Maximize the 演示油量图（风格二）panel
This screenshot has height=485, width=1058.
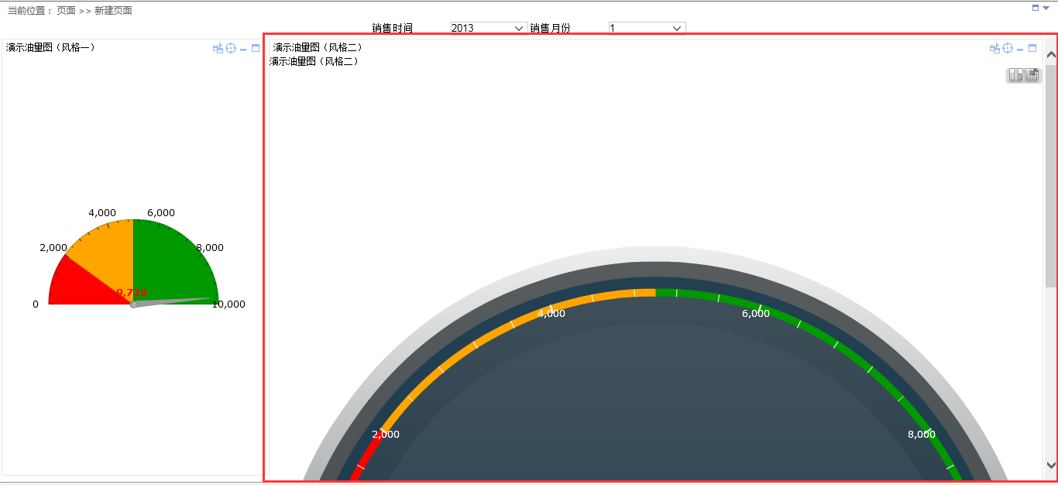pyautogui.click(x=1032, y=48)
